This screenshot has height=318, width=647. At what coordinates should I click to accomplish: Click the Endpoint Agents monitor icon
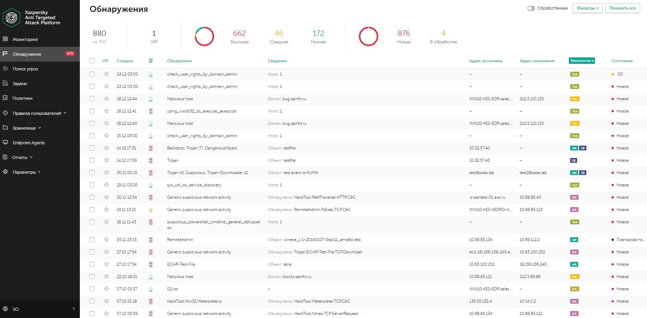pos(5,142)
